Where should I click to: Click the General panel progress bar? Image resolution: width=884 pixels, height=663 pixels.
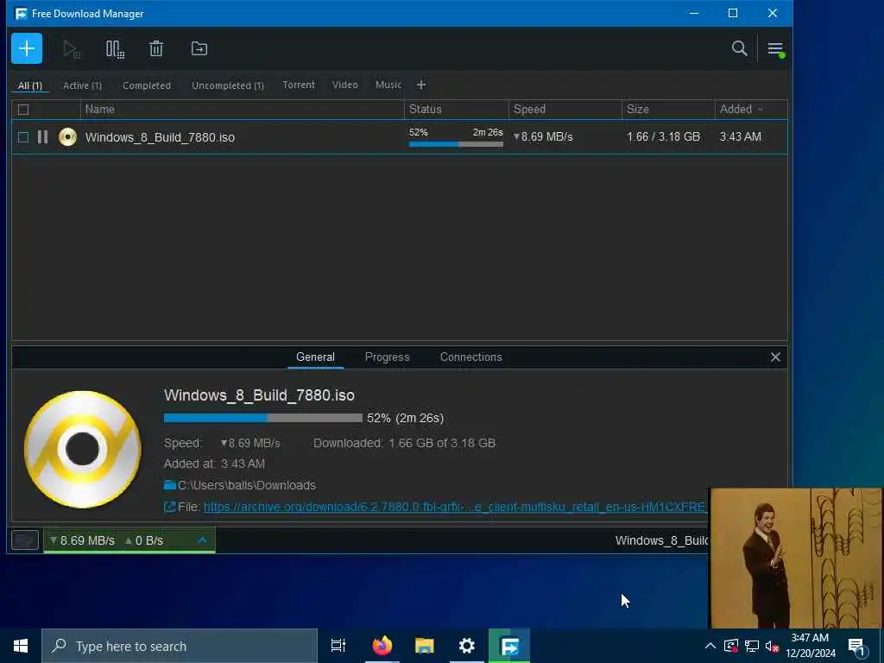[262, 418]
